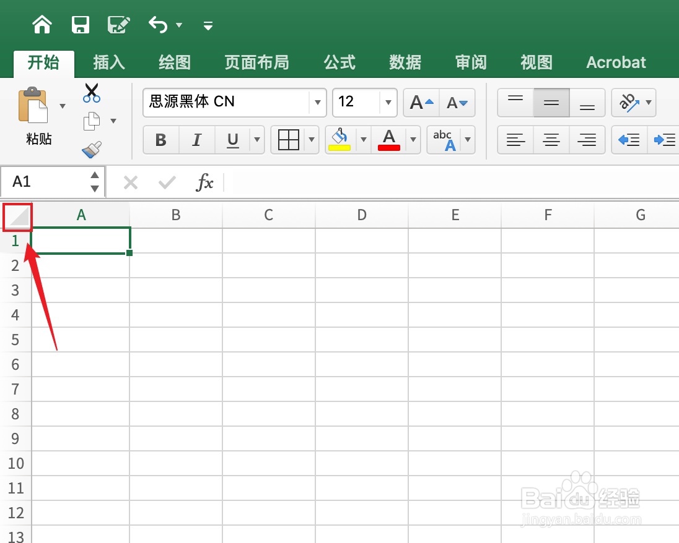Open the Name Box stepper arrows
Viewport: 679px width, 543px height.
(95, 182)
